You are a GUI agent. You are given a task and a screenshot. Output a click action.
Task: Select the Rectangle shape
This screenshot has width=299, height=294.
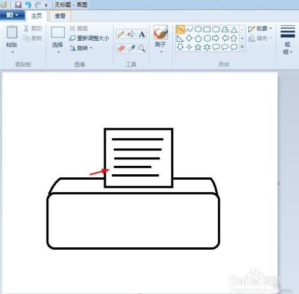coord(207,29)
